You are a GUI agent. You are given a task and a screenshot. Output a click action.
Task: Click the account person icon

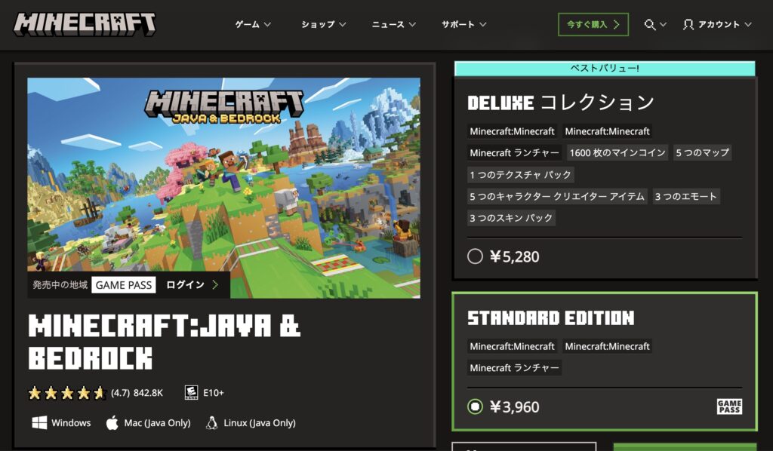tap(688, 25)
